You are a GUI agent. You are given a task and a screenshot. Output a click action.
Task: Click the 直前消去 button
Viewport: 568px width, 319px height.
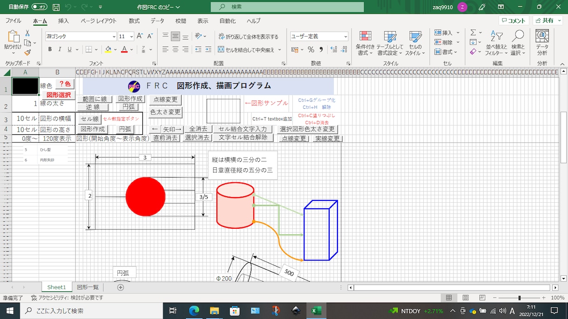tap(166, 138)
